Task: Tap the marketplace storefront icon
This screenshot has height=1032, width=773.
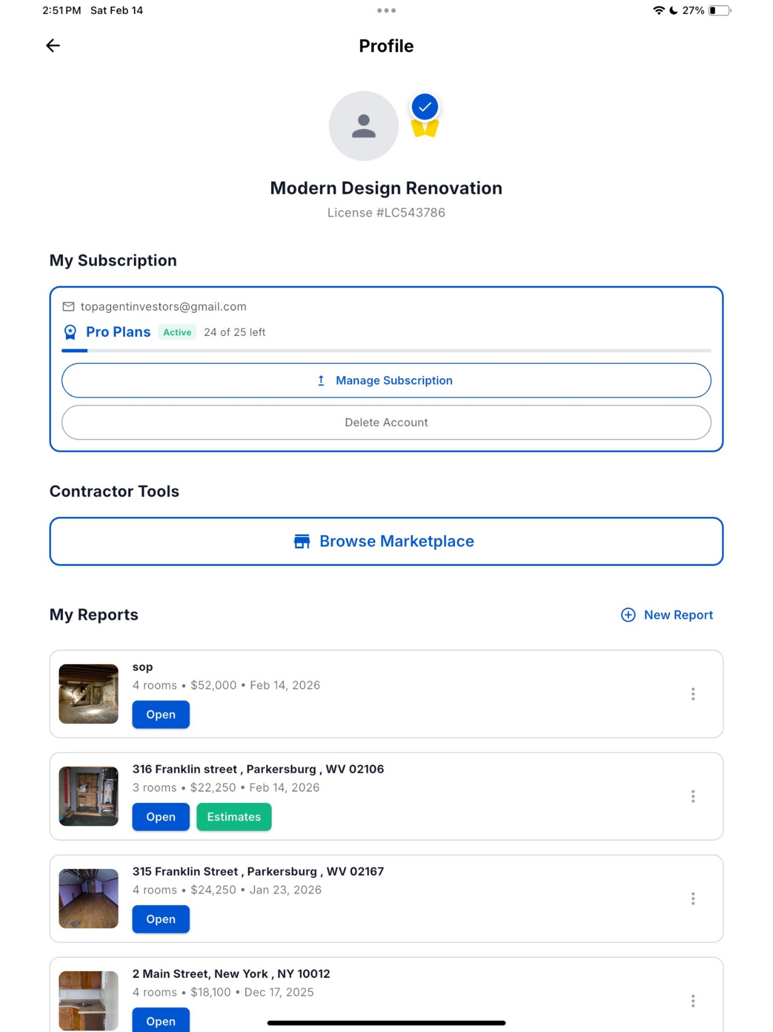Action: click(x=302, y=541)
